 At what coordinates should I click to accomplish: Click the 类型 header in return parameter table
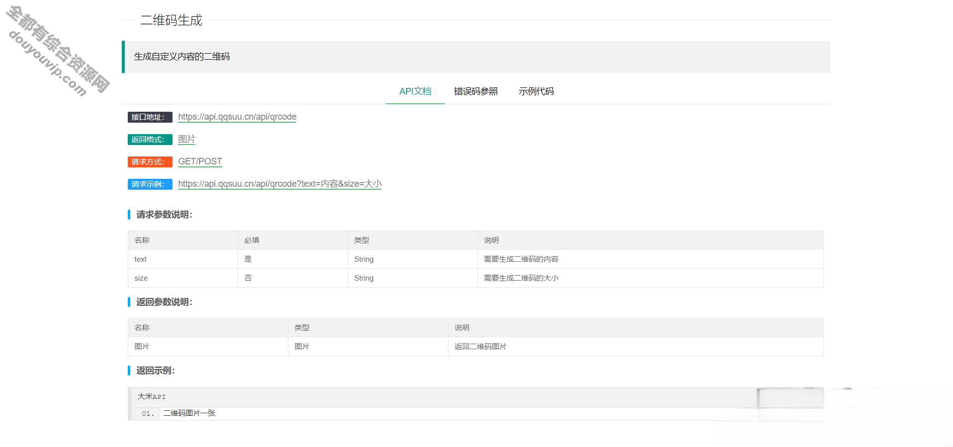tap(368, 328)
